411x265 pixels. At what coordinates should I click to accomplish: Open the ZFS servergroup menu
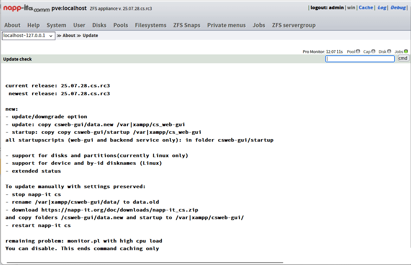point(294,25)
